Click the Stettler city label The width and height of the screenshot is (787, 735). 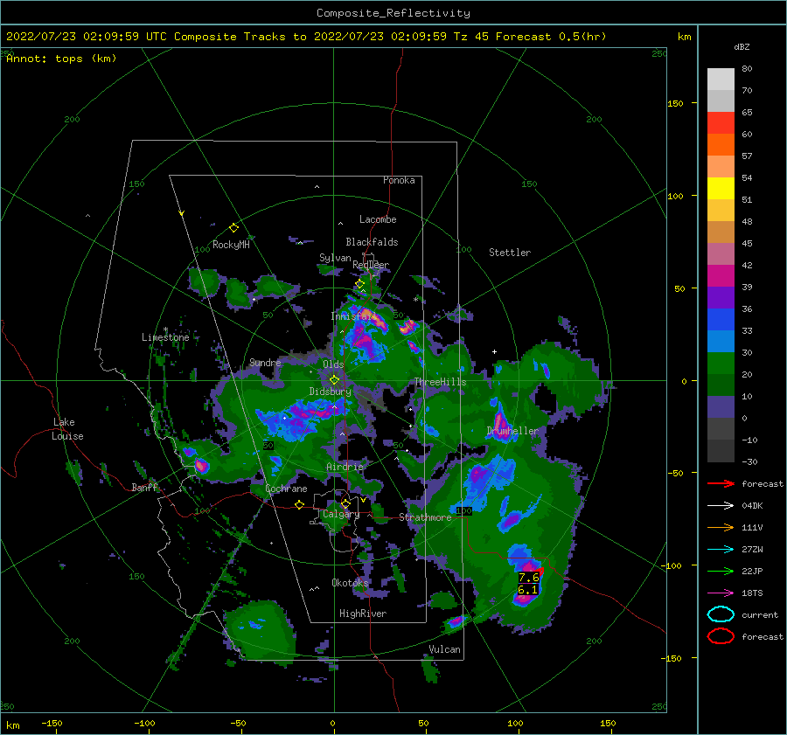510,253
